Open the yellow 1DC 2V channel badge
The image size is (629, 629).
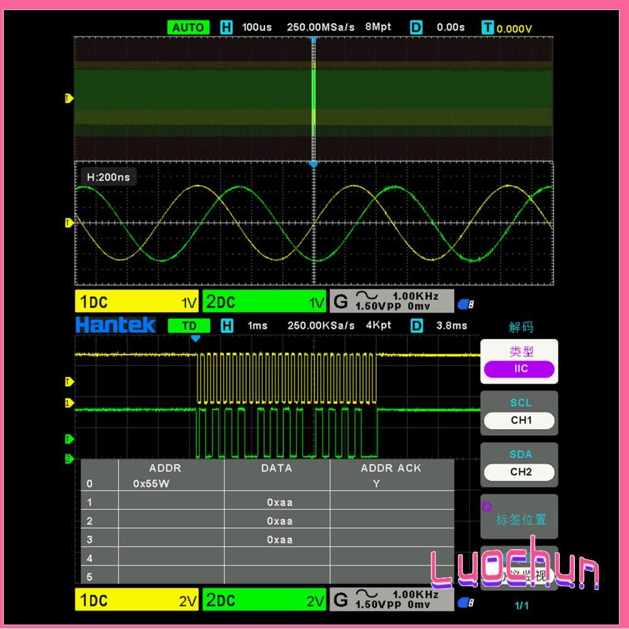point(136,599)
